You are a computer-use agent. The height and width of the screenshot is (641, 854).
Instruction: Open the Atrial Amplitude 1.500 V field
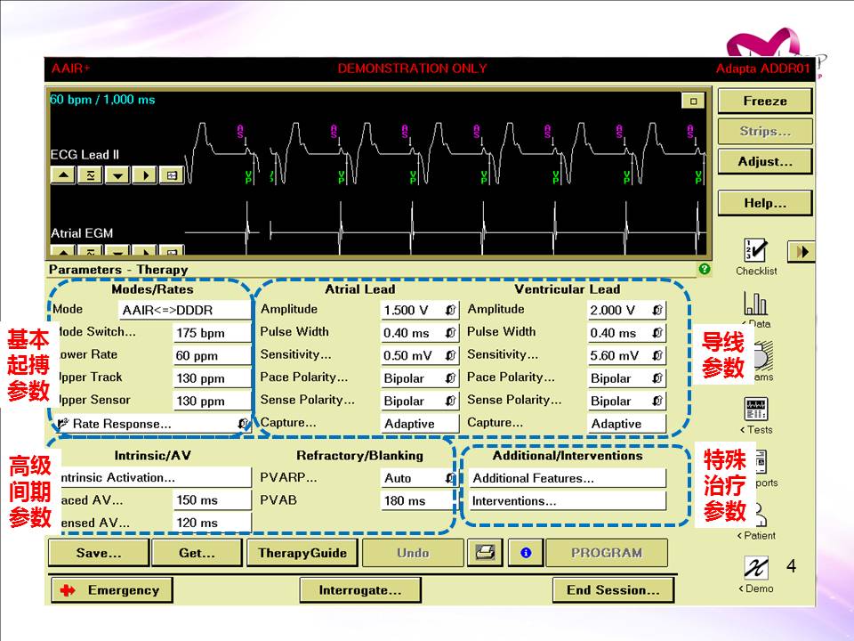pos(420,310)
